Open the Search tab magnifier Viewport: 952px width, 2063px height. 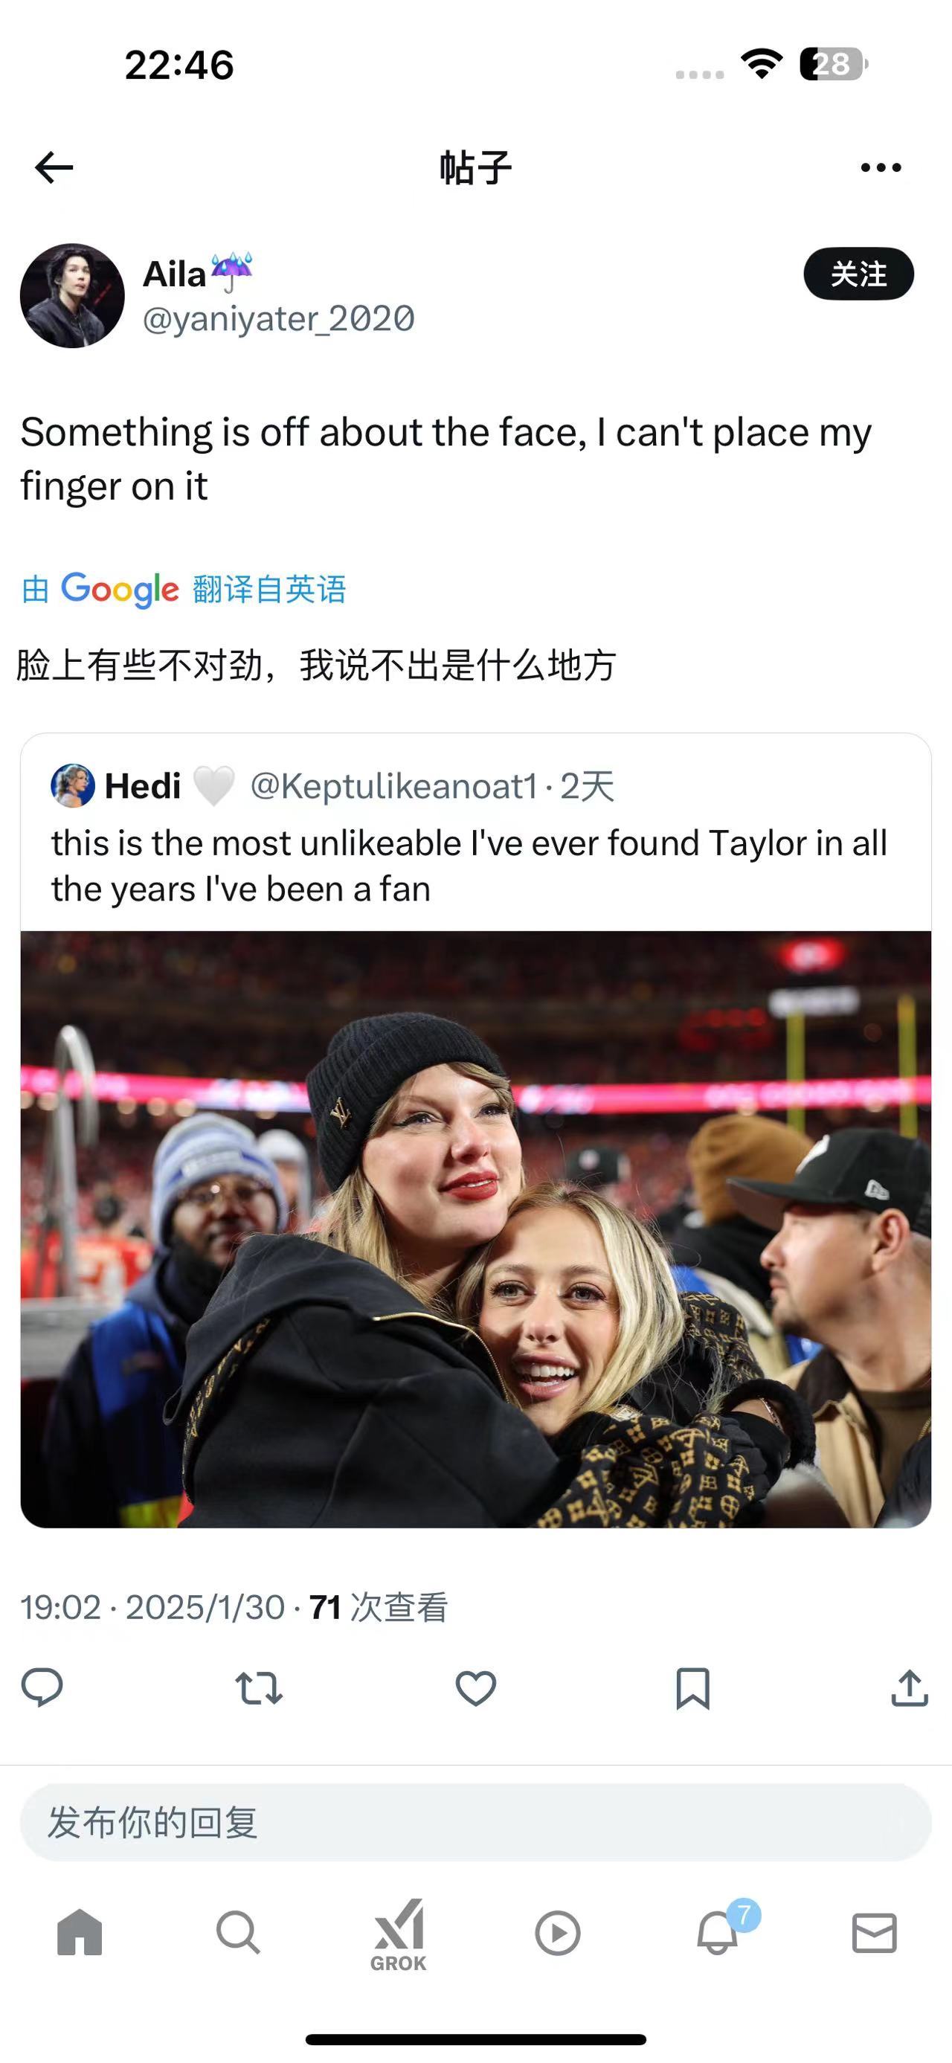(239, 1932)
